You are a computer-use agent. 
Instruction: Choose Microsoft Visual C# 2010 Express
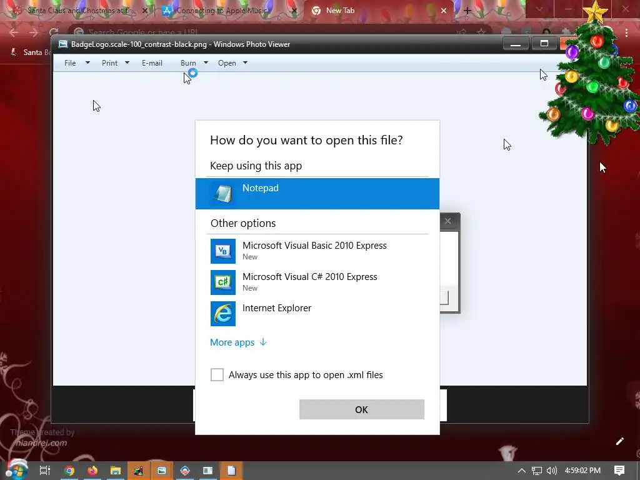317,282
